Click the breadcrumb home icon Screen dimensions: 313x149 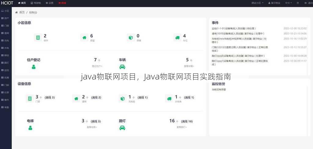17,12
